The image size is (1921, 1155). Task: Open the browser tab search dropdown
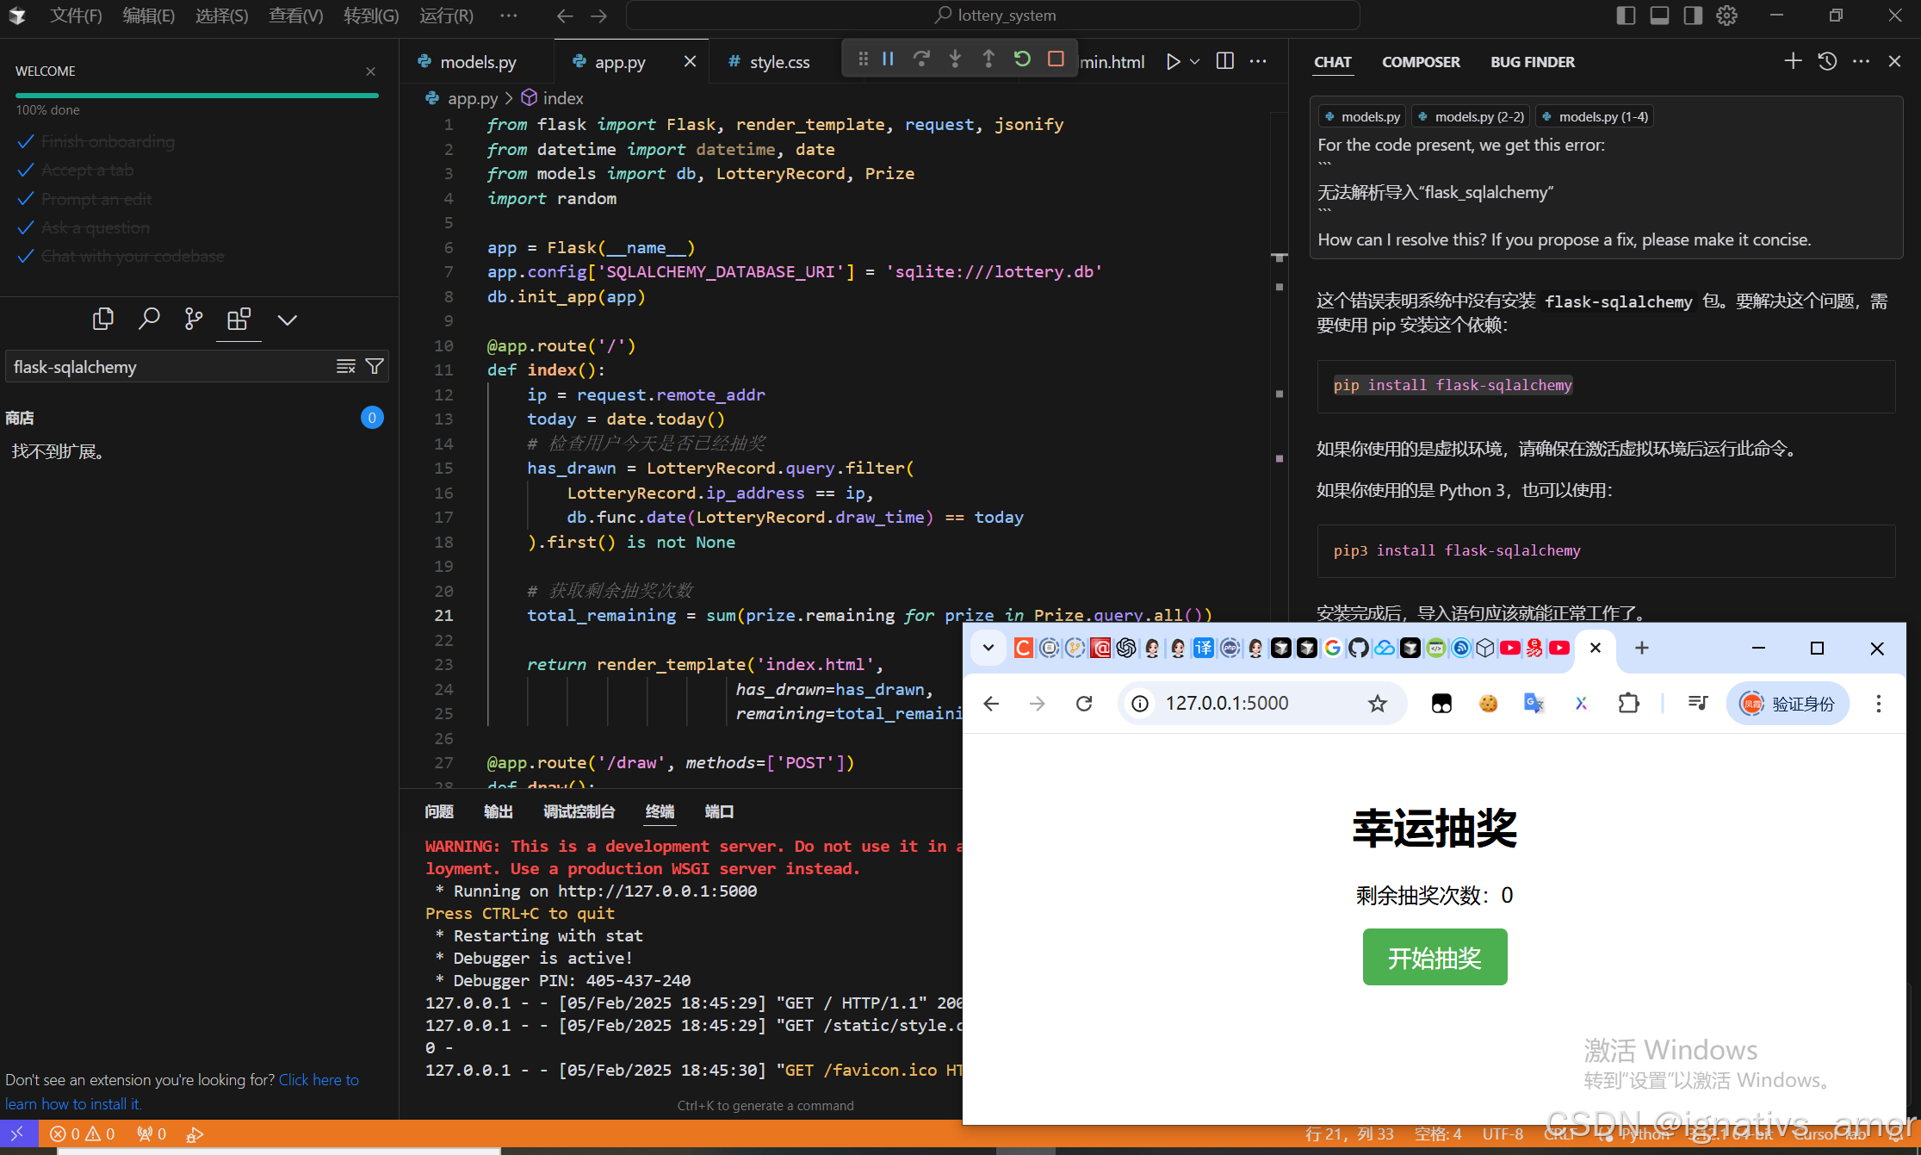click(x=988, y=648)
